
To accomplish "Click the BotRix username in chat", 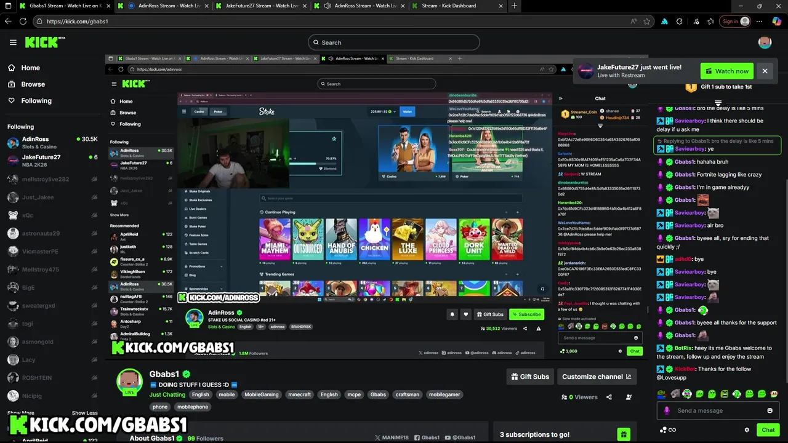I will pos(683,348).
